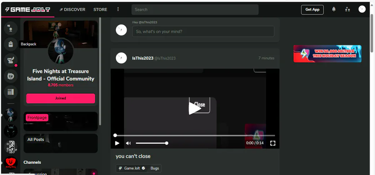Viewport: 375px width, 175px height.
Task: Open the user avatar menu in the top bar
Action: pyautogui.click(x=362, y=9)
